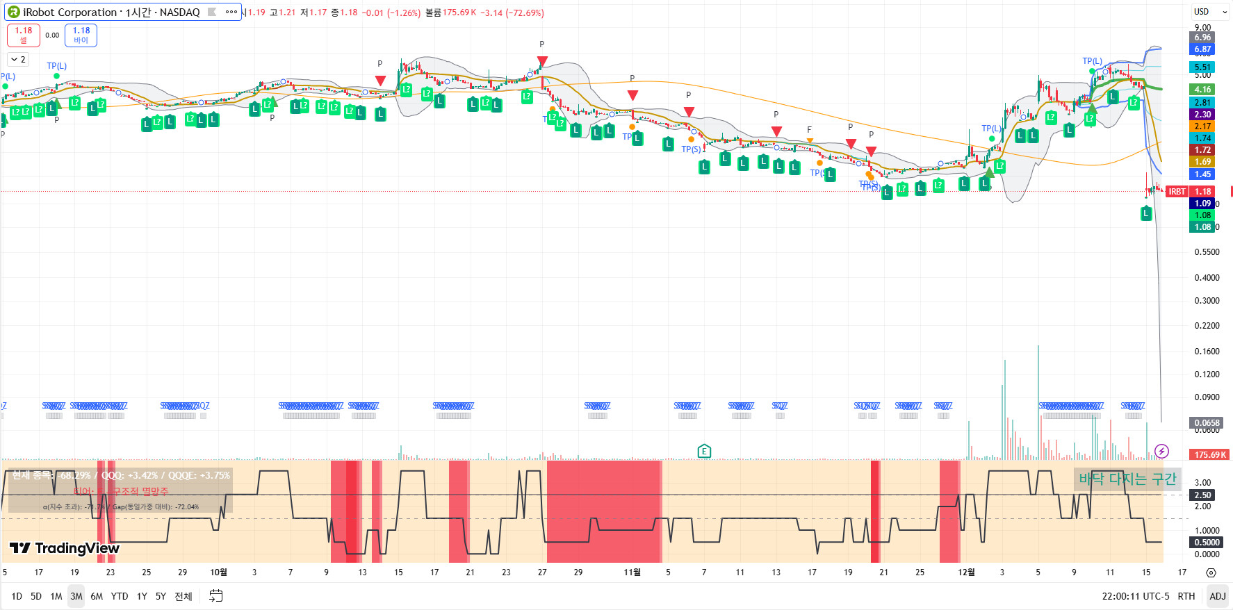Click the 2.81 blue price label

point(1203,103)
